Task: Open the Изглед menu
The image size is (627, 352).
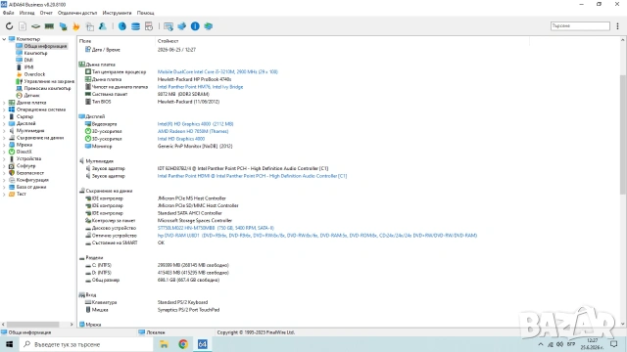Action: [26, 13]
